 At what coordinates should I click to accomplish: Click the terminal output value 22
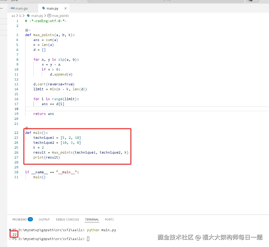pos(15,235)
